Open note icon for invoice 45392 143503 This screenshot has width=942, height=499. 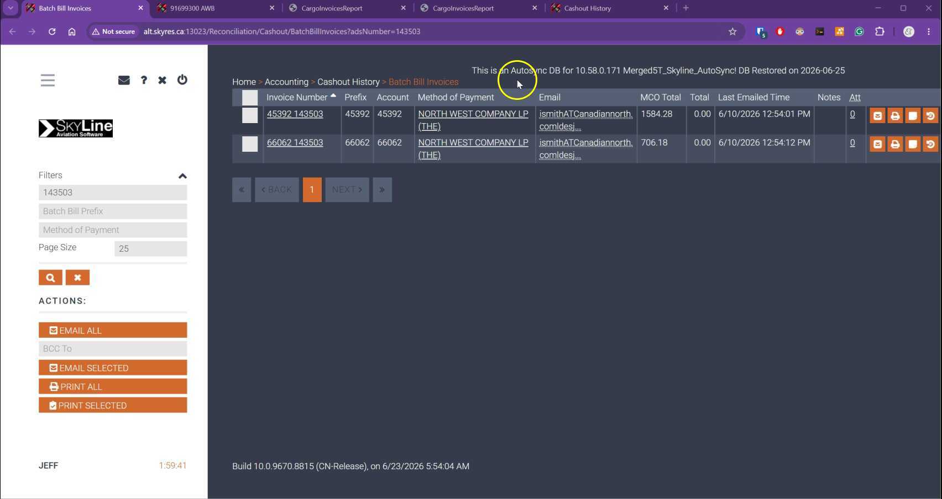click(913, 115)
